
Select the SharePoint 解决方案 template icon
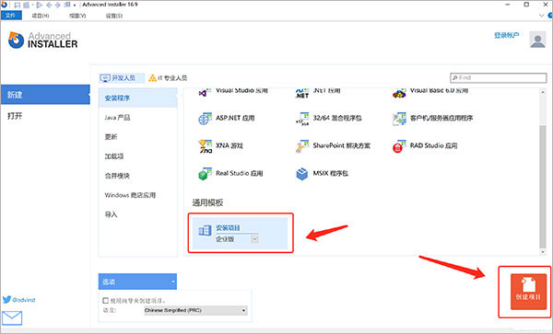[302, 146]
